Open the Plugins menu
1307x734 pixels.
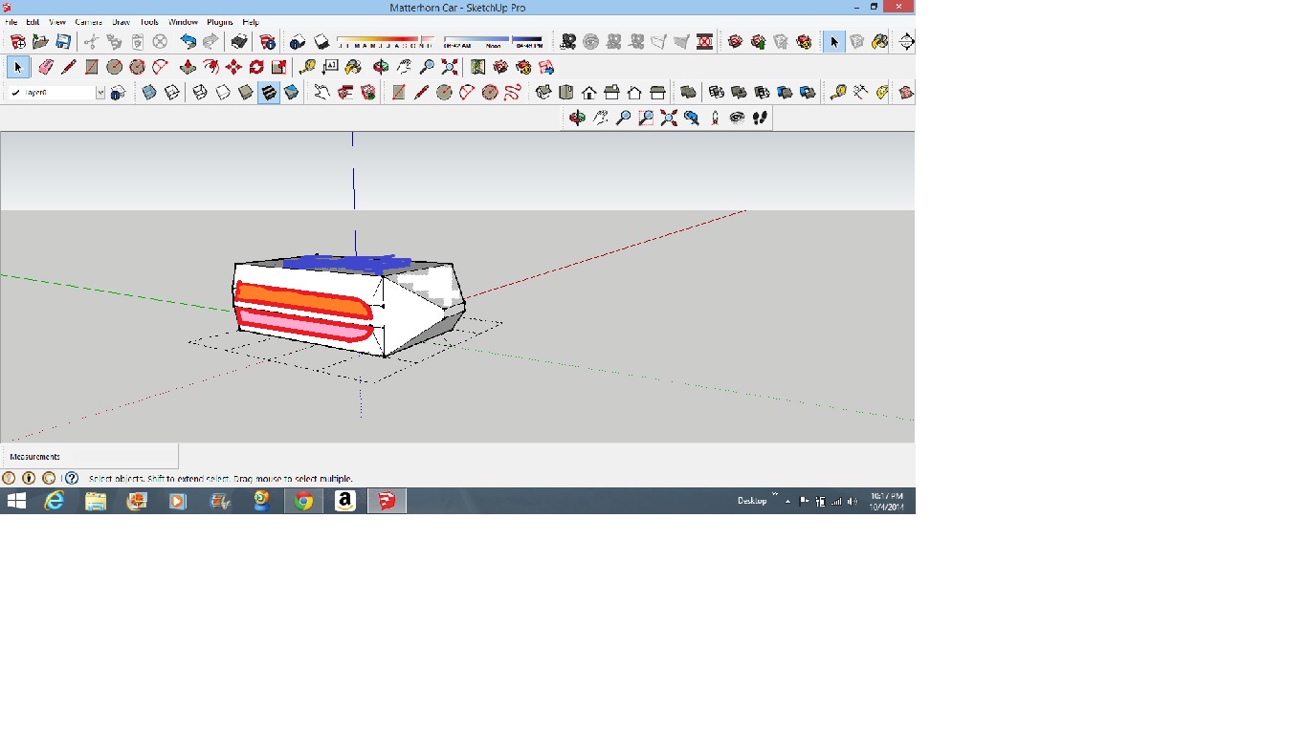pyautogui.click(x=220, y=22)
